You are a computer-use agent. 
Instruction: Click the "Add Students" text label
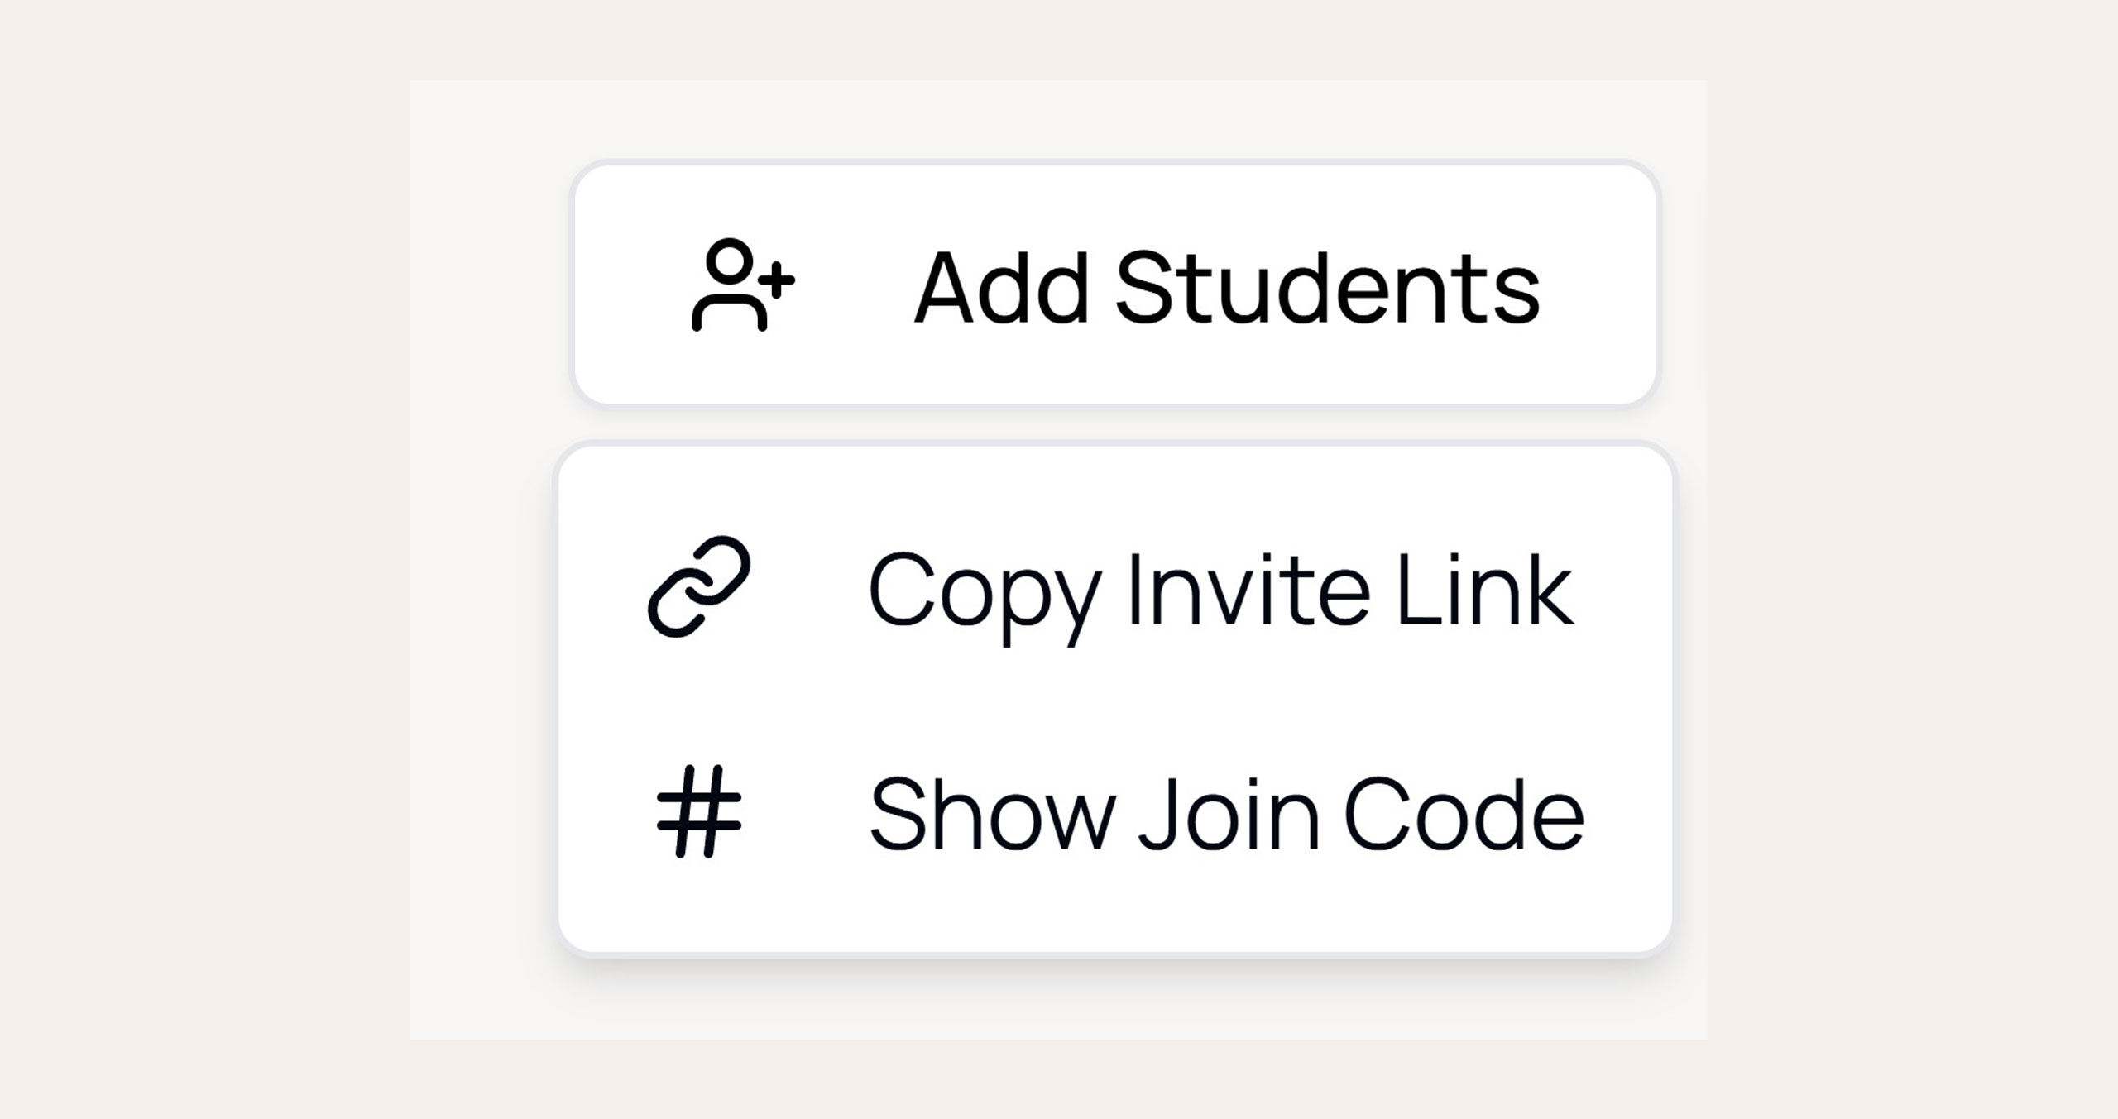[x=1226, y=287]
